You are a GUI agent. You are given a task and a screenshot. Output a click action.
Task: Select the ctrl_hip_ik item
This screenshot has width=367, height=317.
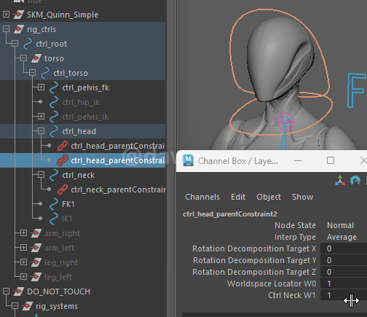[81, 102]
